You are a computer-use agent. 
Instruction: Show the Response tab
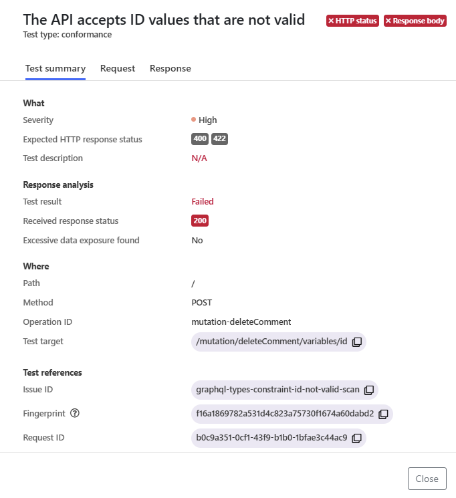[170, 68]
